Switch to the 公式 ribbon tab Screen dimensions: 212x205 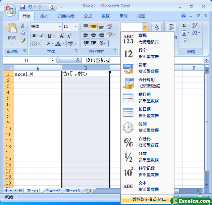(x=88, y=16)
